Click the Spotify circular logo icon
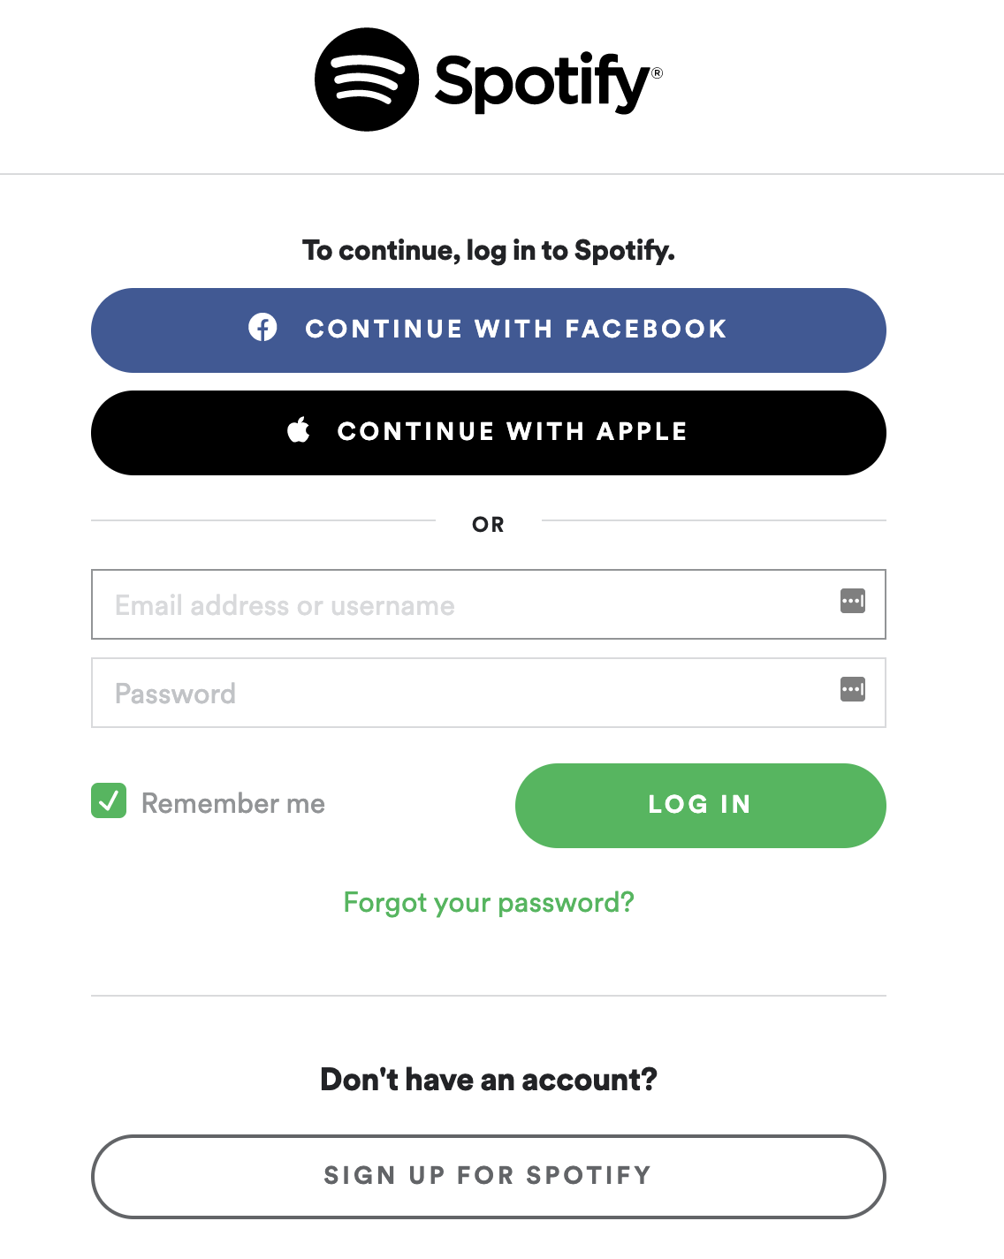Viewport: 1004px width, 1259px height. click(366, 80)
